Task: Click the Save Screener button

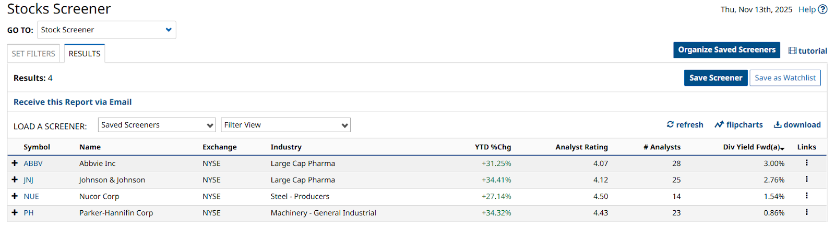Action: [x=715, y=78]
